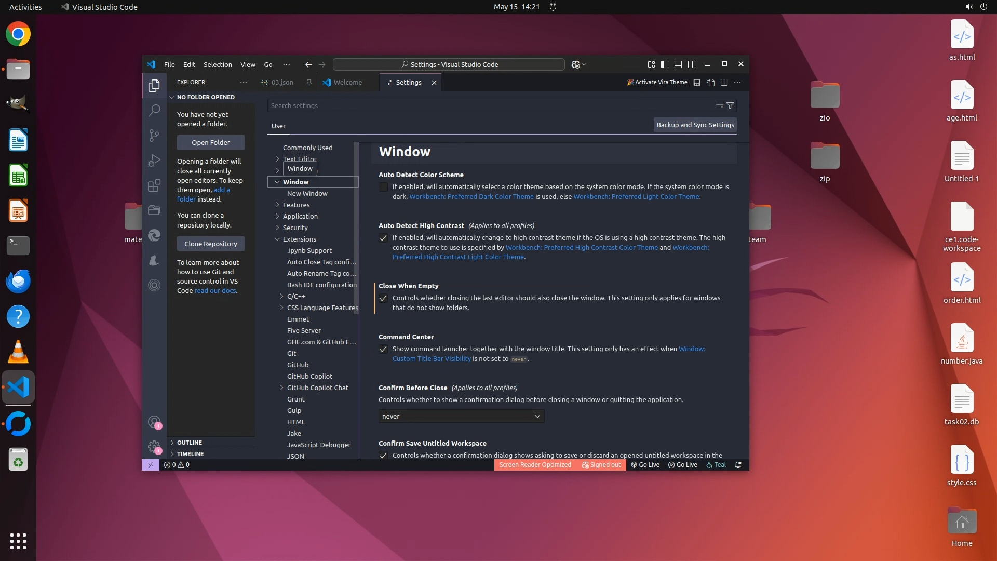Click Backup and Sync Settings button
This screenshot has width=997, height=561.
point(695,125)
